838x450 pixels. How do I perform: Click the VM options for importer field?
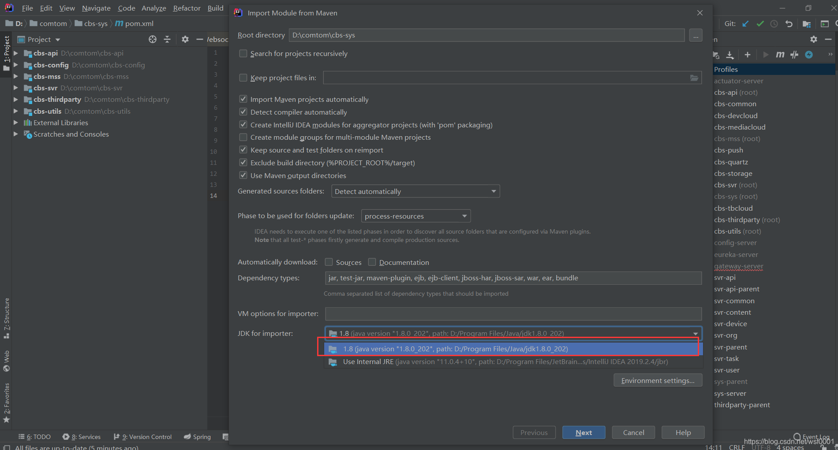pos(513,314)
